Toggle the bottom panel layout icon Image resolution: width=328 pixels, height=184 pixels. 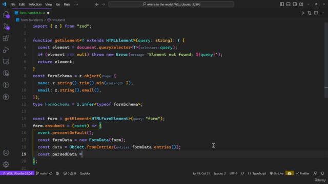(288, 4)
